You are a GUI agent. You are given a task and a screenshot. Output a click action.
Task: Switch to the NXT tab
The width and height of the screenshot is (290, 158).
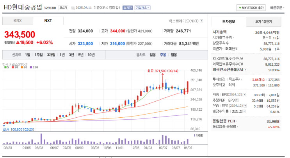tap(48, 21)
